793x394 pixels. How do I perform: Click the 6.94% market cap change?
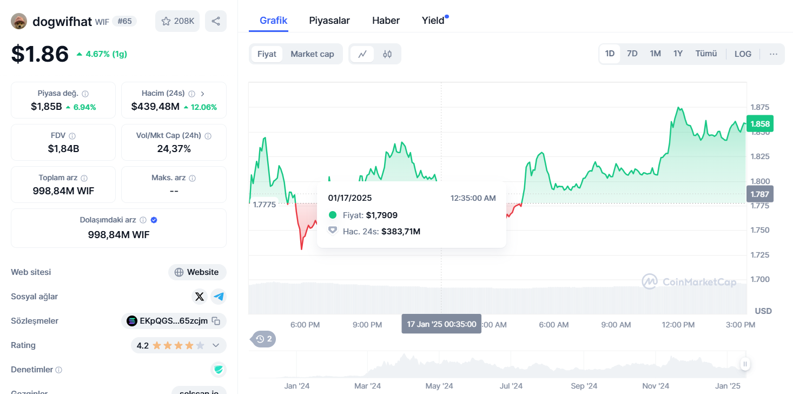[x=81, y=107]
